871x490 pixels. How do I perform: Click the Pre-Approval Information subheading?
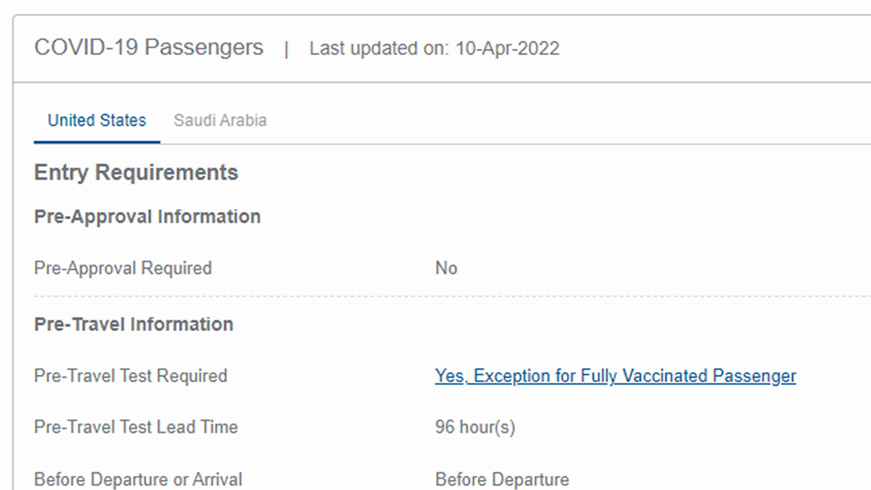pos(147,217)
